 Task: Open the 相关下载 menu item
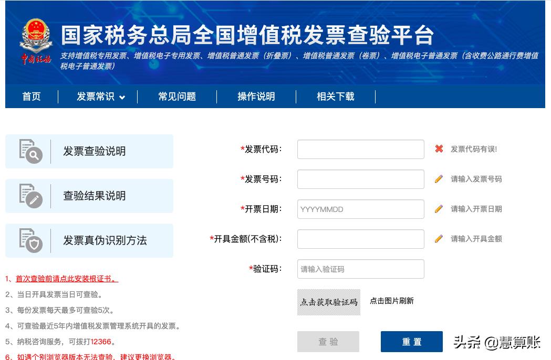pos(335,96)
